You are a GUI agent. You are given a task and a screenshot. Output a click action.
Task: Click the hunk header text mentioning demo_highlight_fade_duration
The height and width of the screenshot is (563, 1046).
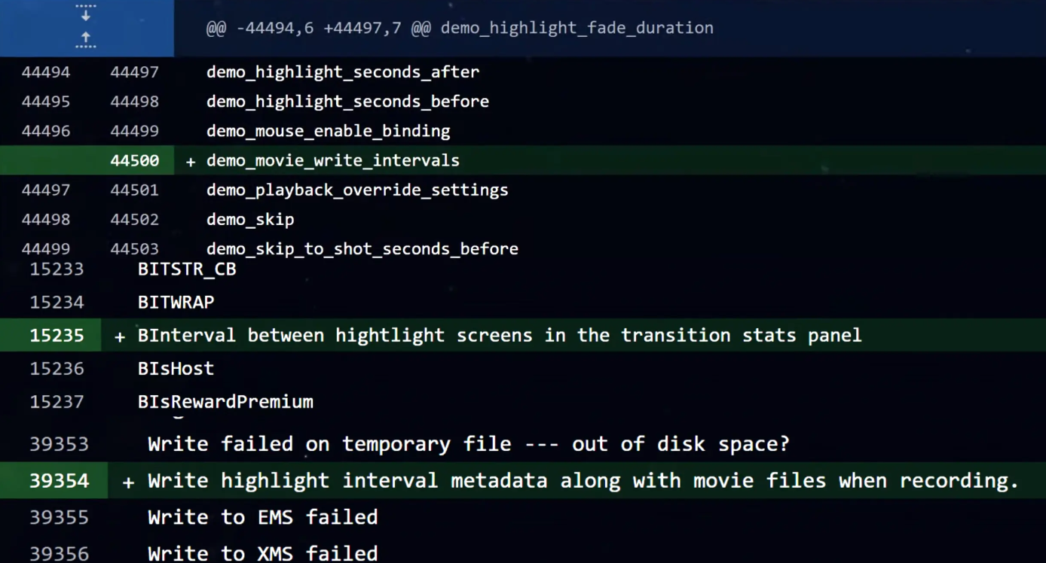point(460,29)
